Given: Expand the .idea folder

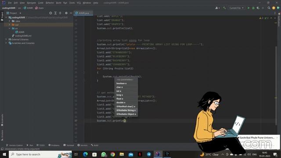Looking at the screenshot, I should coord(10,21).
